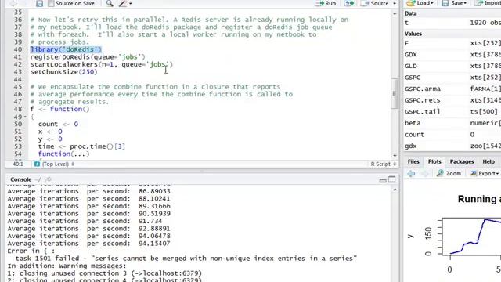Minimize the Console pane
This screenshot has width=501, height=282.
point(383,179)
